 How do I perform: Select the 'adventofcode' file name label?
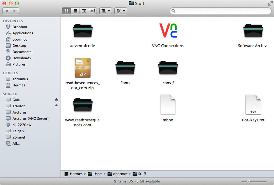click(82, 46)
